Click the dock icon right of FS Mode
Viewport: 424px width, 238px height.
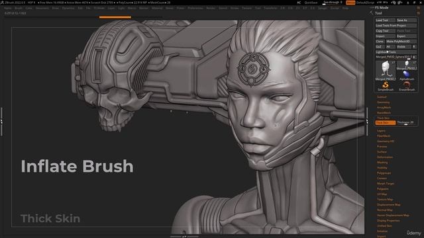[x=419, y=7]
